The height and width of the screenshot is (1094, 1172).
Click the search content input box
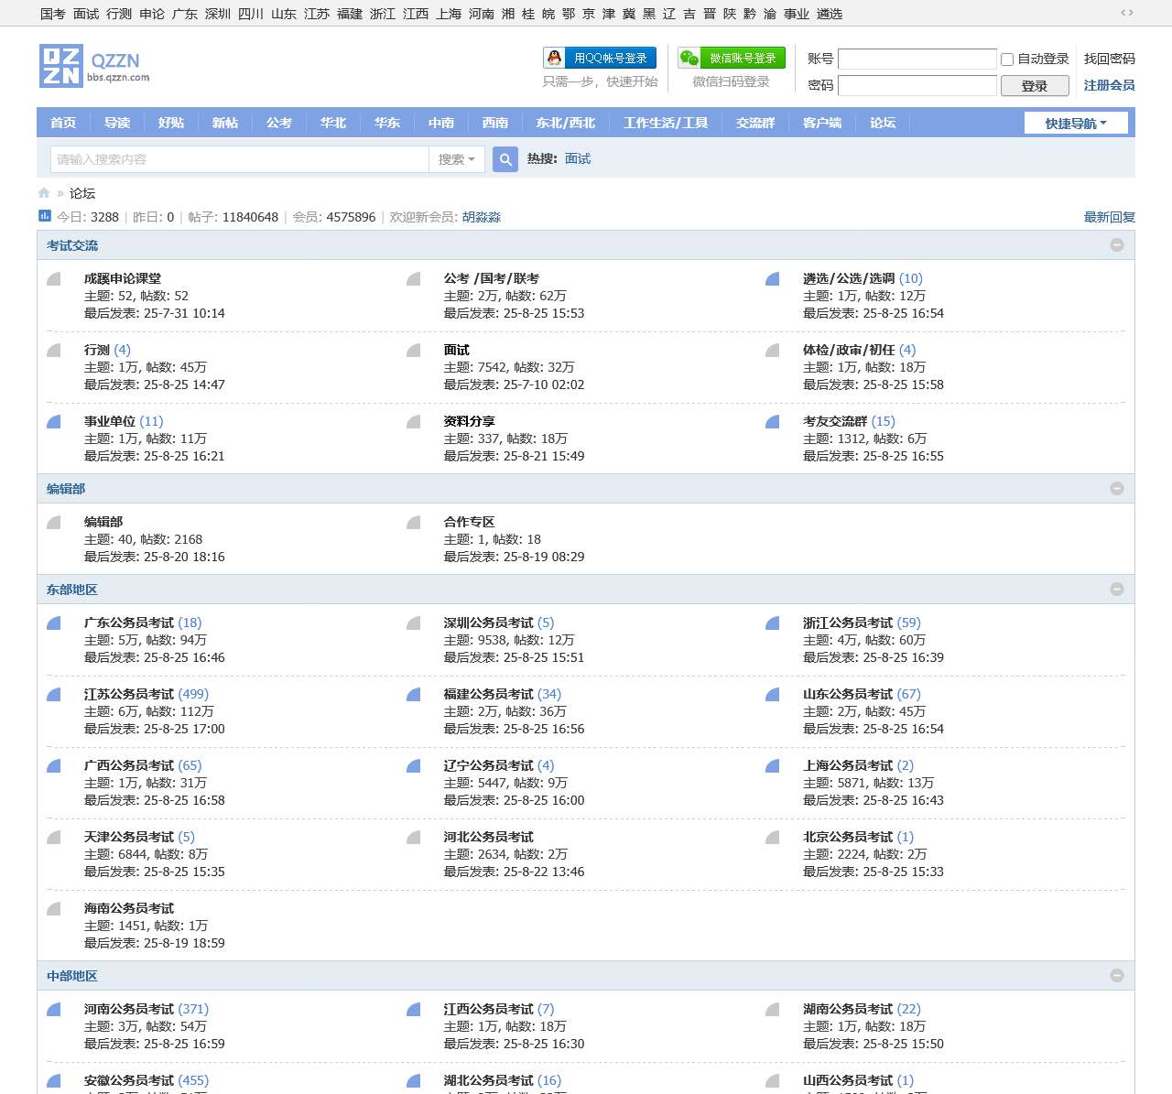tap(239, 159)
